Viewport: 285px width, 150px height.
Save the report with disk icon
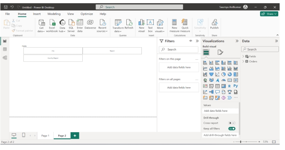pos(6,7)
